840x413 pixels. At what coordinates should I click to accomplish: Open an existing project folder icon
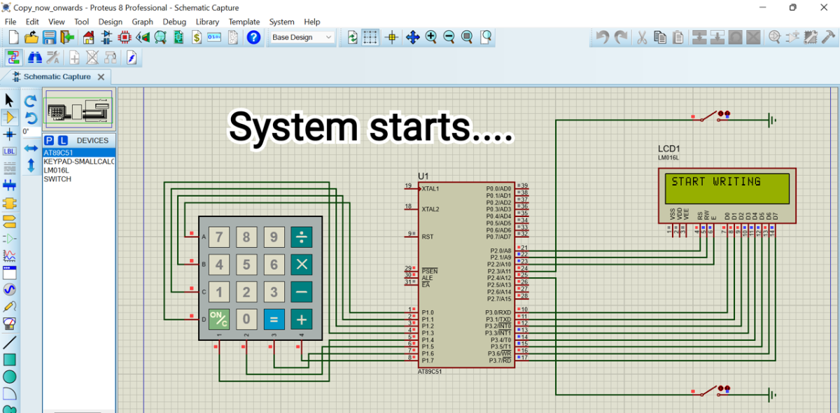(x=31, y=37)
